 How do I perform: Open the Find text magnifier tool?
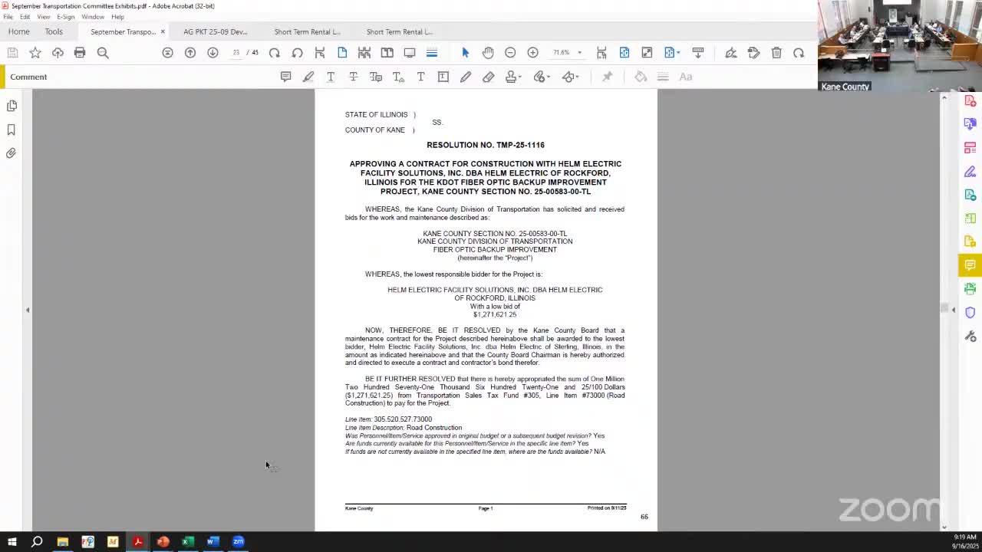point(103,53)
